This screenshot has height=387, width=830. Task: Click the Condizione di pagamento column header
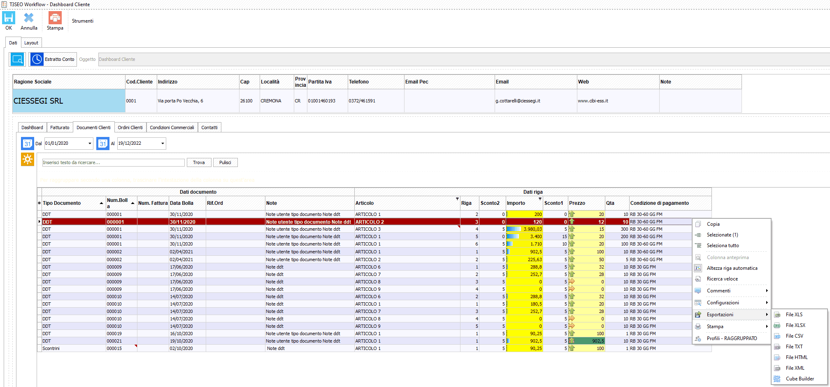[670, 203]
